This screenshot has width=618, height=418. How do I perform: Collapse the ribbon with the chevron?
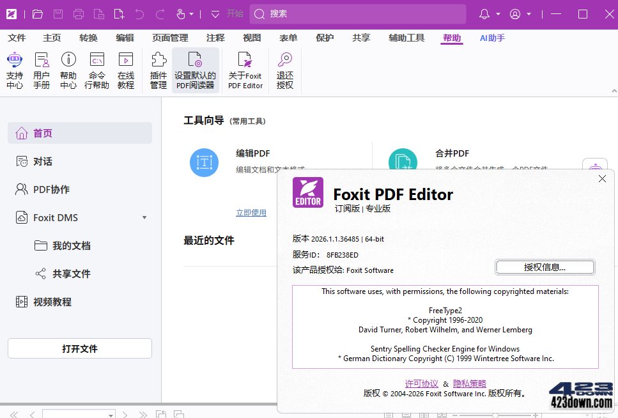pos(614,91)
